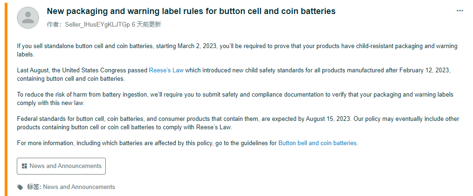Open the post title about button cell batteries
473x196 pixels.
[x=191, y=11]
